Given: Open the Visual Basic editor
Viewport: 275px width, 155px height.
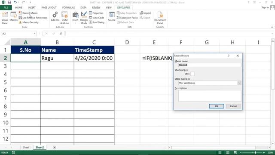Looking at the screenshot, I should (x=5, y=18).
